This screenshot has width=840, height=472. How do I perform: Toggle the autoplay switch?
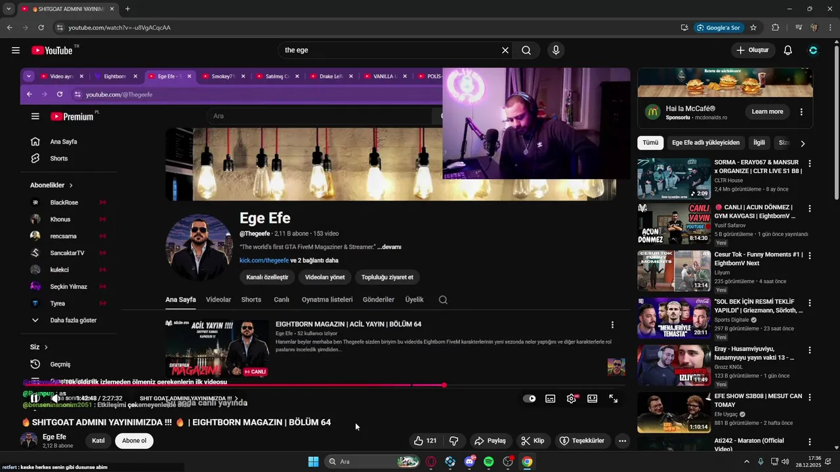[x=529, y=399]
